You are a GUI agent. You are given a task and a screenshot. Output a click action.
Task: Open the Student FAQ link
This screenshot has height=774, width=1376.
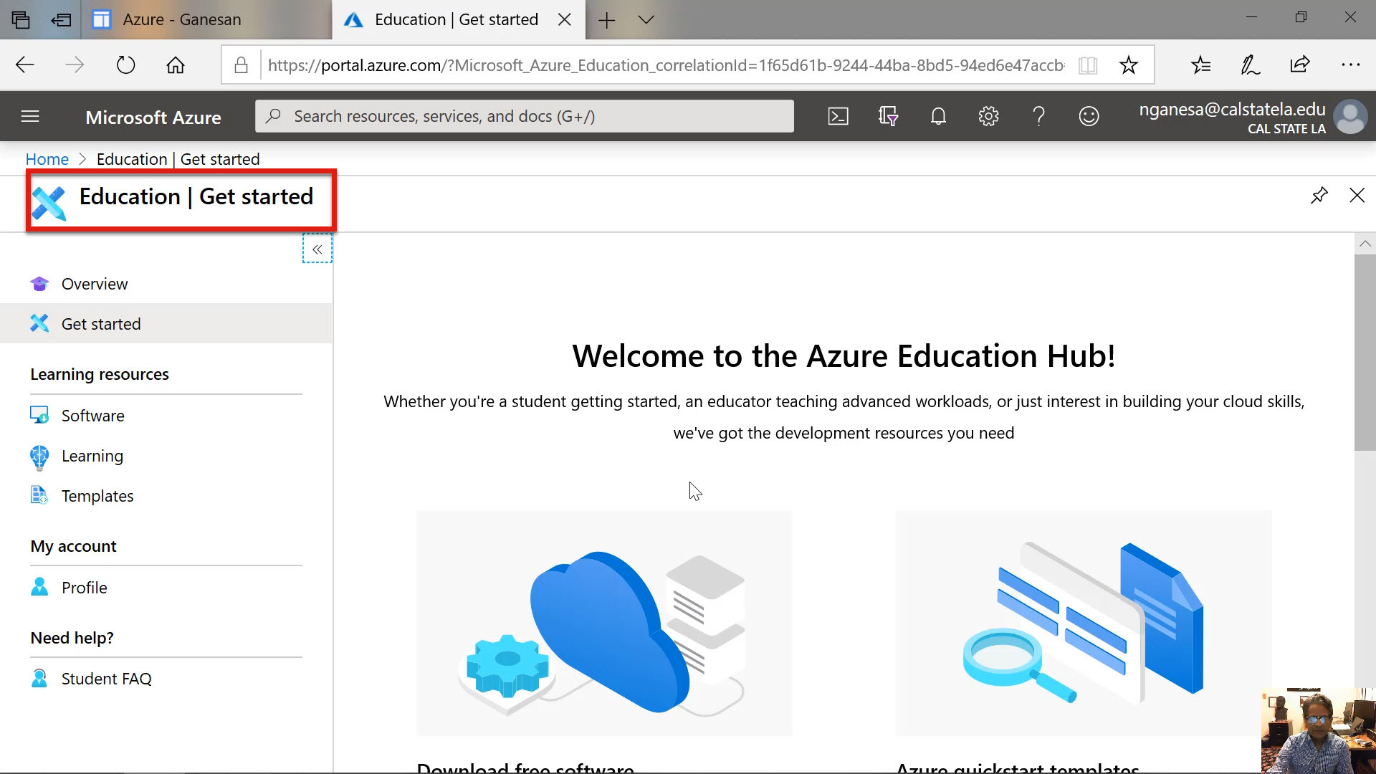click(x=106, y=679)
